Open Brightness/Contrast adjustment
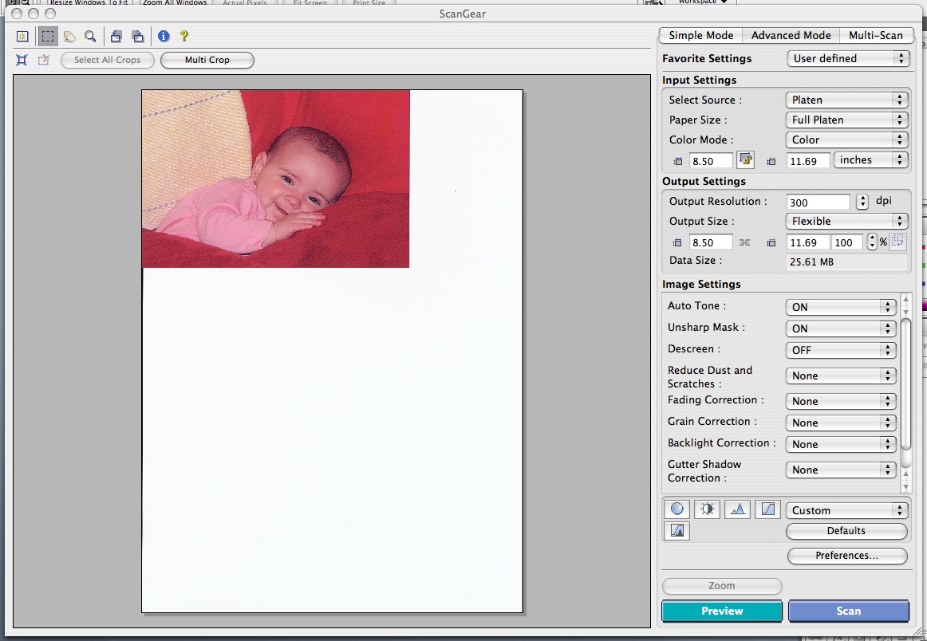 (x=707, y=509)
